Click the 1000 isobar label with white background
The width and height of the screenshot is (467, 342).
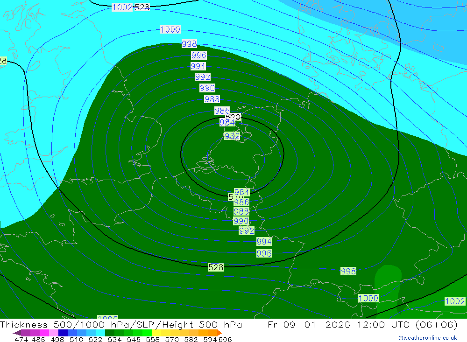point(170,29)
